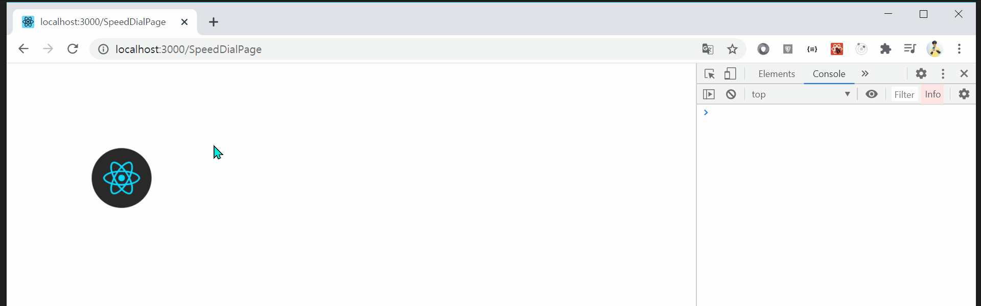The width and height of the screenshot is (981, 306).
Task: Open DevTools settings gear
Action: (921, 74)
